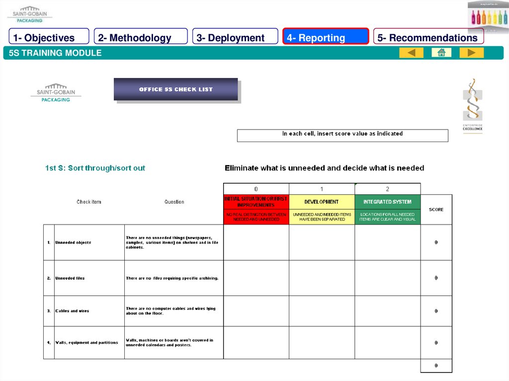Click the forward arrow navigation icon
The height and width of the screenshot is (381, 509).
(471, 53)
